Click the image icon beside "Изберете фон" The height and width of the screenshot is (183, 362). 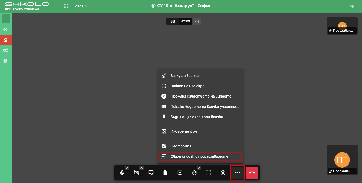pyautogui.click(x=164, y=131)
